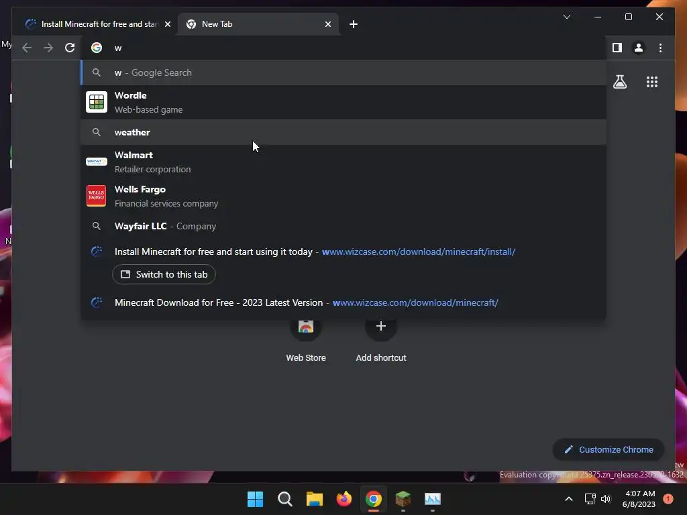Open a new tab with plus button

tap(353, 24)
